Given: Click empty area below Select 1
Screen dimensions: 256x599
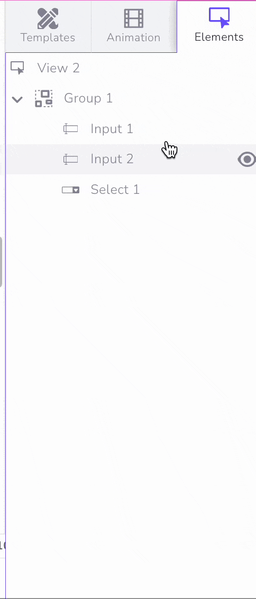Looking at the screenshot, I should coord(131,382).
